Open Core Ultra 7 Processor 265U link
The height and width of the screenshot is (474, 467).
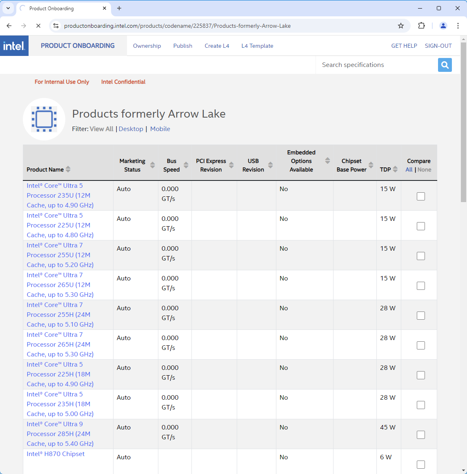(60, 285)
